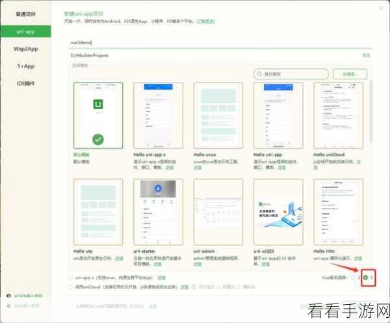The width and height of the screenshot is (390, 323).
Task: Select the uni-app project type tab
Action: [25, 32]
